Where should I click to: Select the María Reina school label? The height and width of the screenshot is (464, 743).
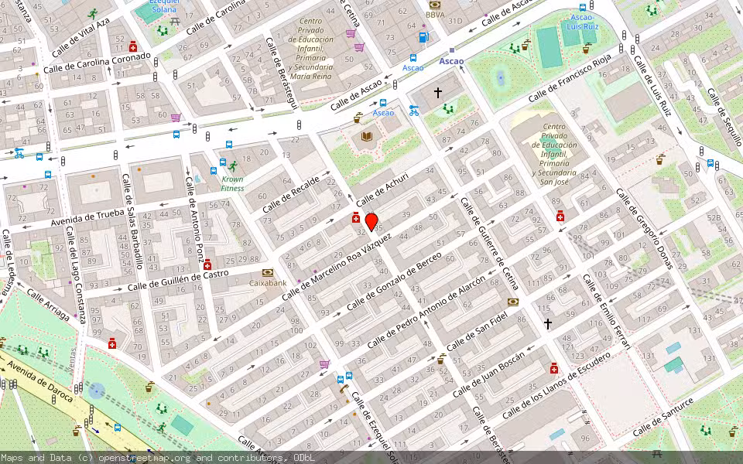(311, 48)
